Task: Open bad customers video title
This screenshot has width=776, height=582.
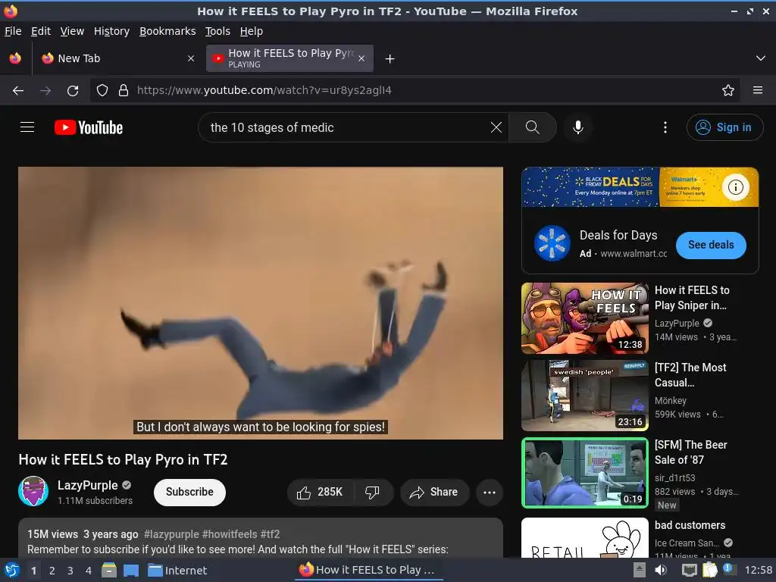Action: pos(690,525)
